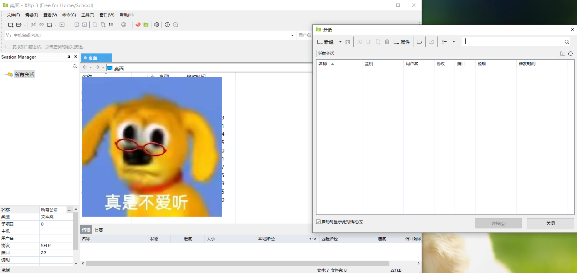Expand the view mode dropdown in main toolbar

[x=117, y=25]
